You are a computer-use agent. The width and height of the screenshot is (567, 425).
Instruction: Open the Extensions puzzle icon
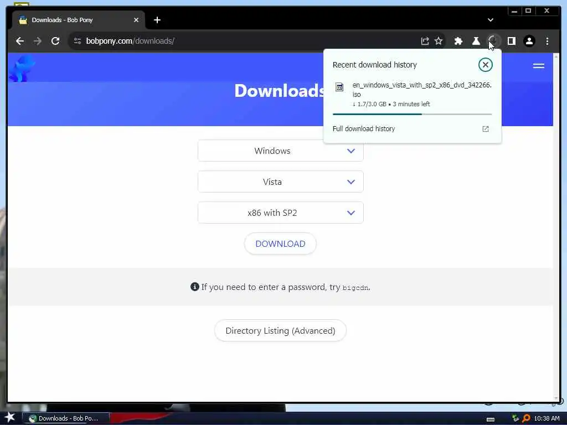pos(458,41)
